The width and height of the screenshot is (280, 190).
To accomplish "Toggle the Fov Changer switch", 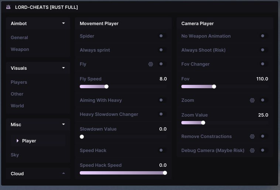I will click(263, 64).
